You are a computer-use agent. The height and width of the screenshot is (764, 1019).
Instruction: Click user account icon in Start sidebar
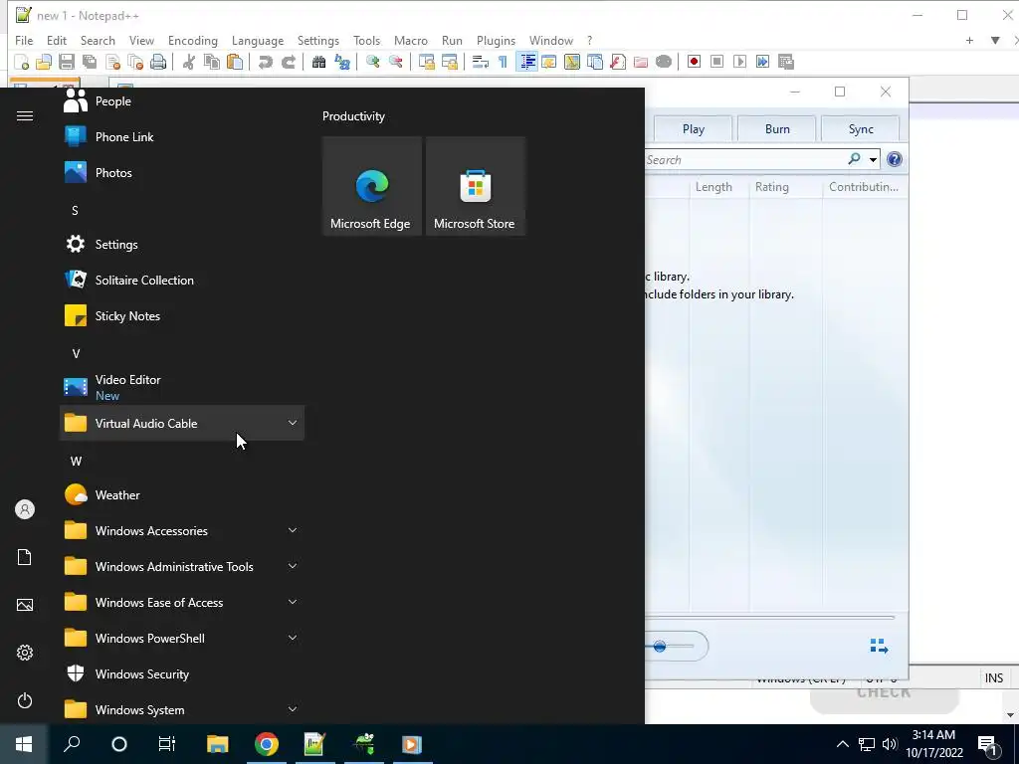[x=25, y=509]
